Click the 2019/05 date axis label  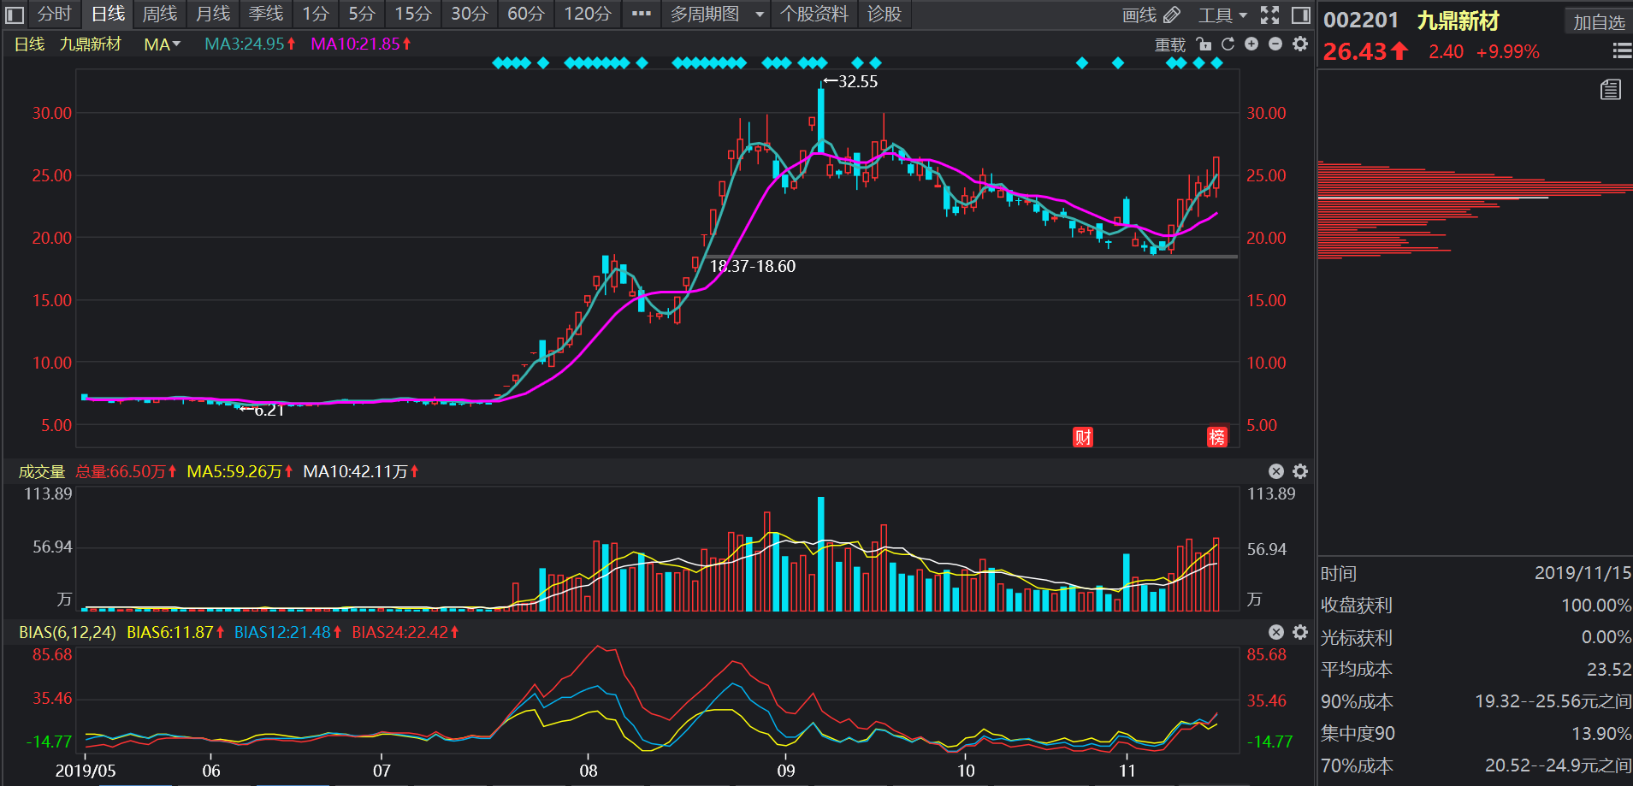(x=86, y=771)
